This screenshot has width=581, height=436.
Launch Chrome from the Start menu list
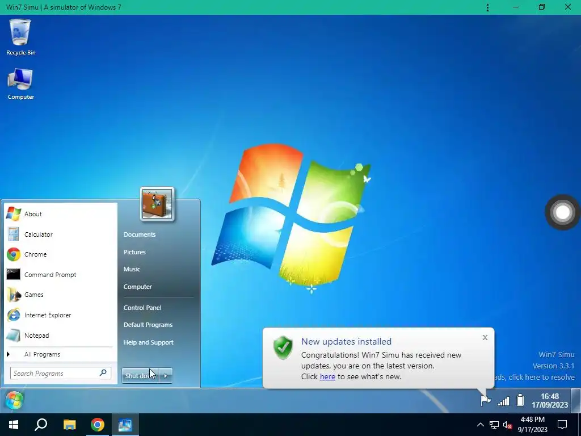tap(60, 254)
